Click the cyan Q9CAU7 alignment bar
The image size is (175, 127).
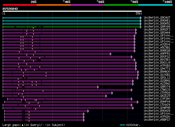point(71,18)
